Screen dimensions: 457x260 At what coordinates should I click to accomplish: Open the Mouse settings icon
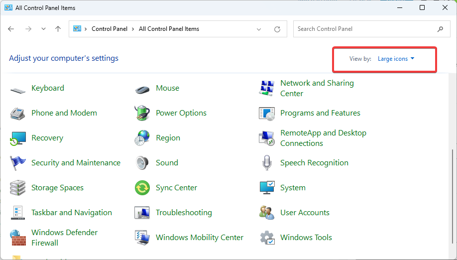[142, 89]
